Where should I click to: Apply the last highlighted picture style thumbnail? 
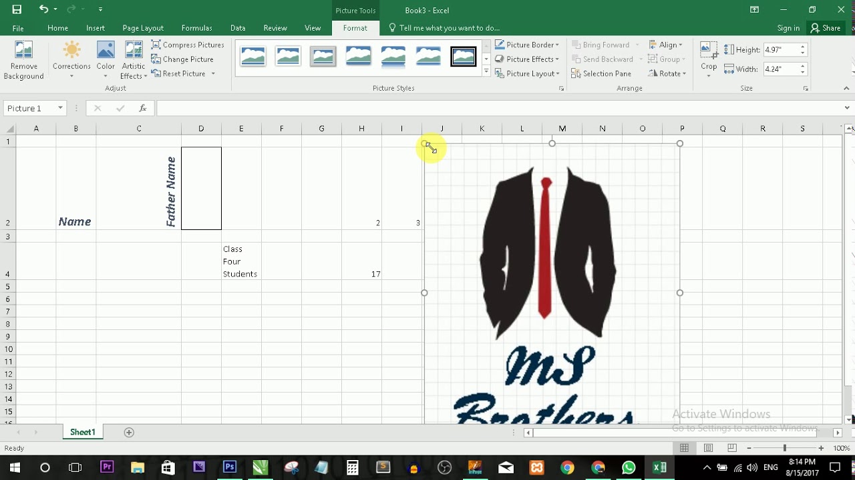tap(463, 57)
